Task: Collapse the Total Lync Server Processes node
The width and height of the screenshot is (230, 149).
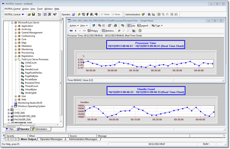Action: [x=16, y=59]
